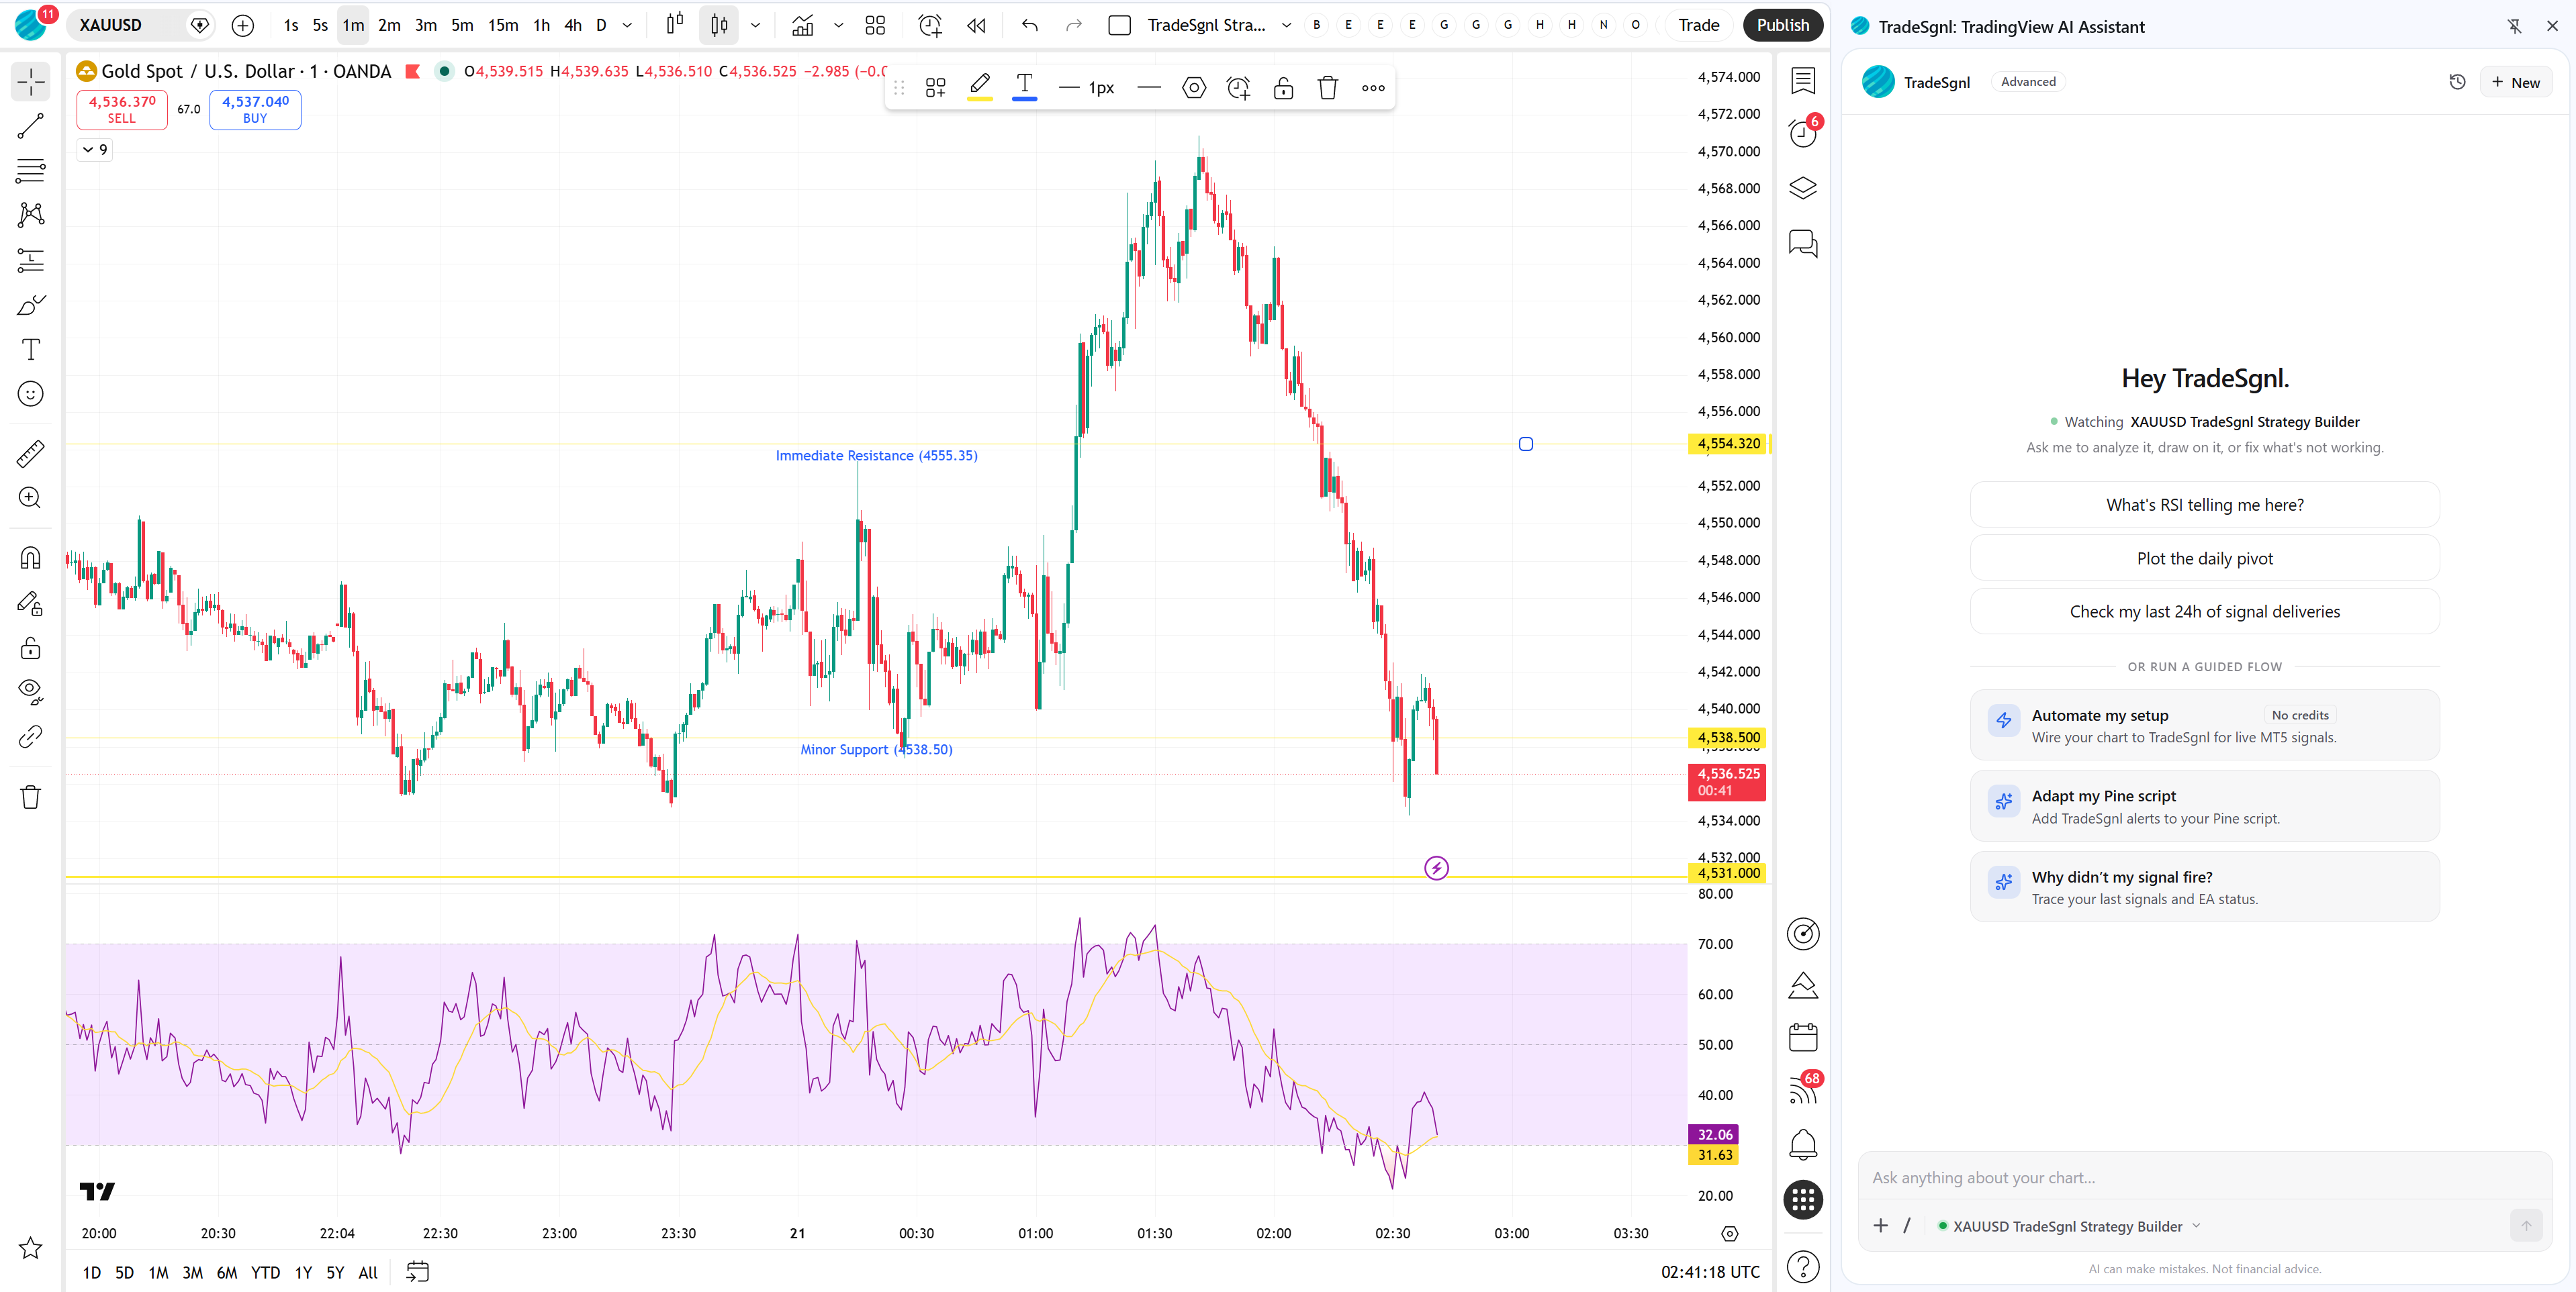Select the 5D date range

124,1273
